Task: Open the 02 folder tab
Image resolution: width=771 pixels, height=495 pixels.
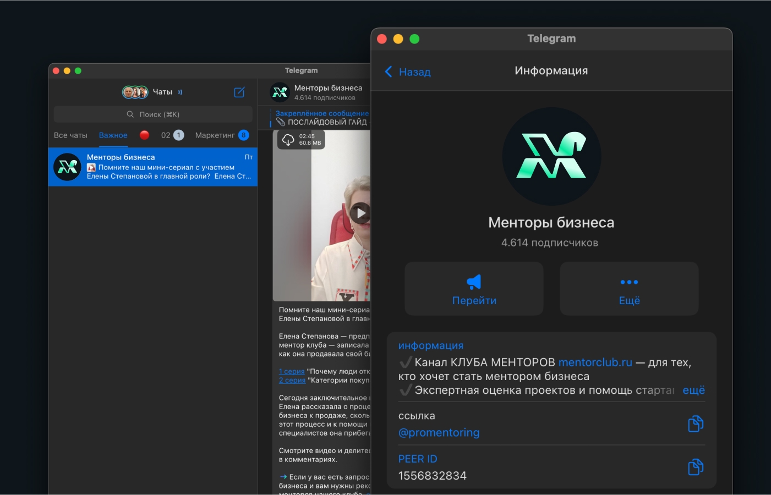Action: click(x=172, y=135)
